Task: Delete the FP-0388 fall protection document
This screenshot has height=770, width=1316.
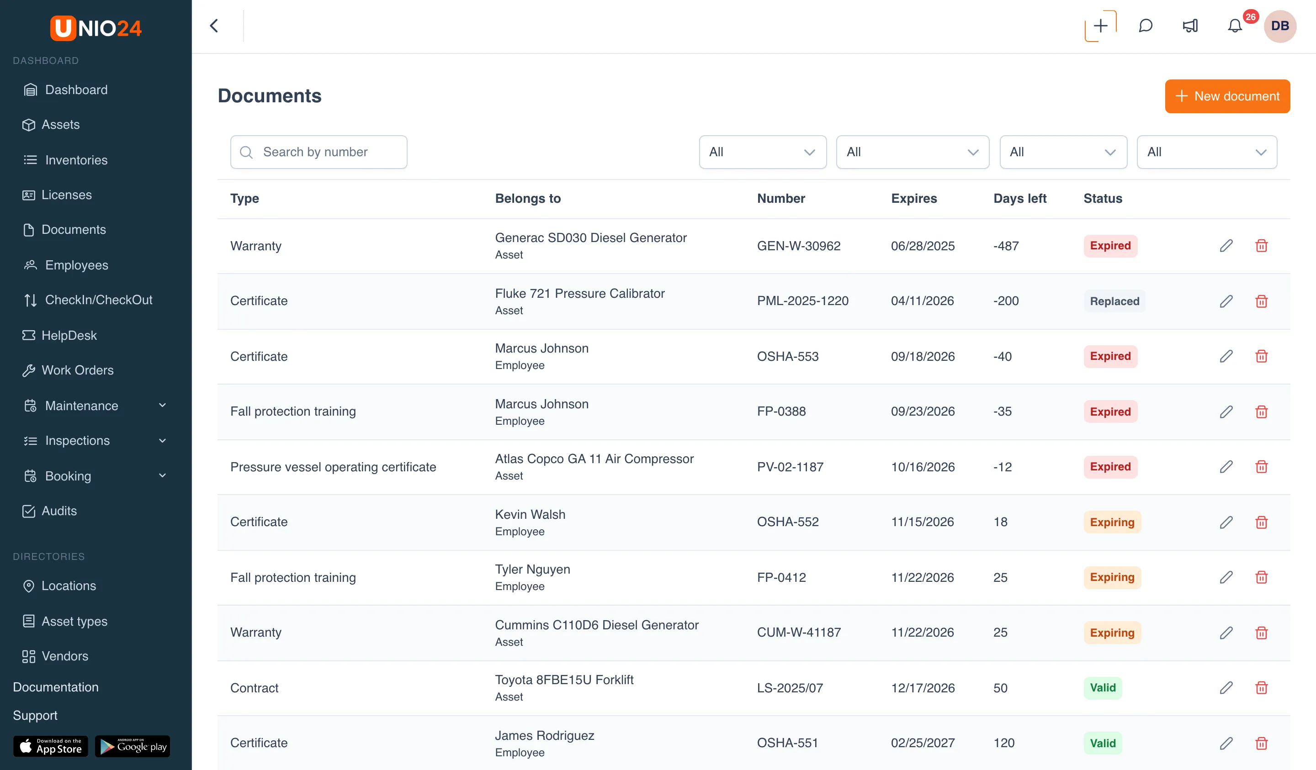Action: tap(1261, 412)
